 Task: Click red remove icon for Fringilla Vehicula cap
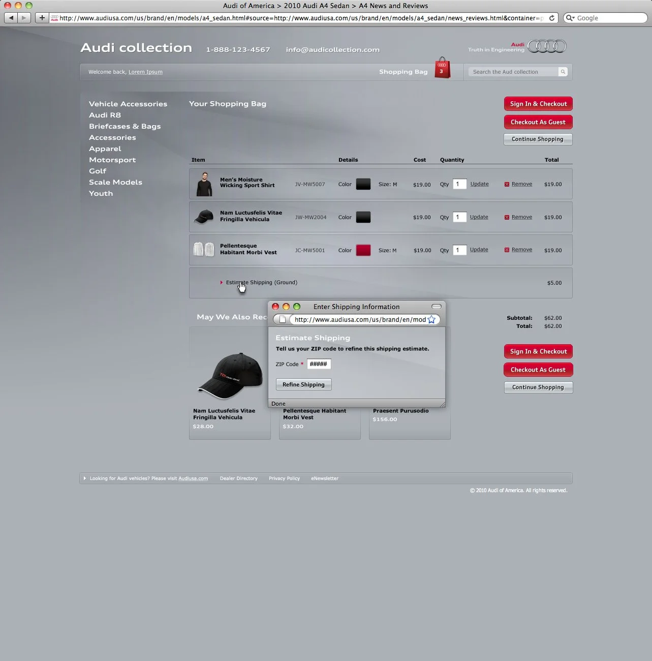click(507, 217)
